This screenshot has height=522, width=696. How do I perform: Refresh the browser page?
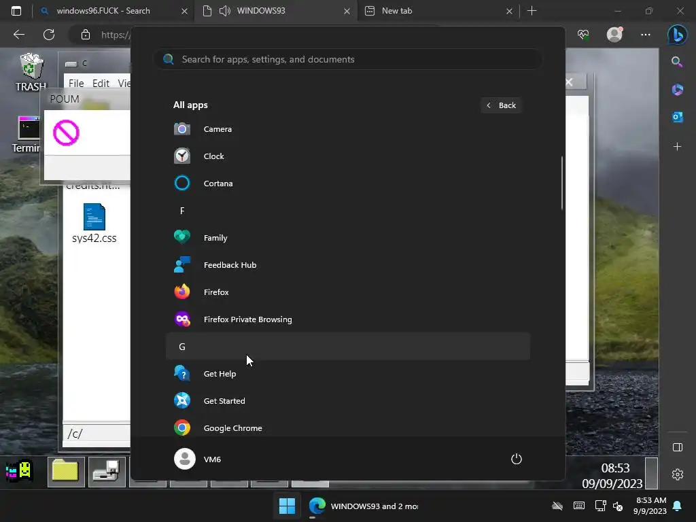[x=49, y=35]
